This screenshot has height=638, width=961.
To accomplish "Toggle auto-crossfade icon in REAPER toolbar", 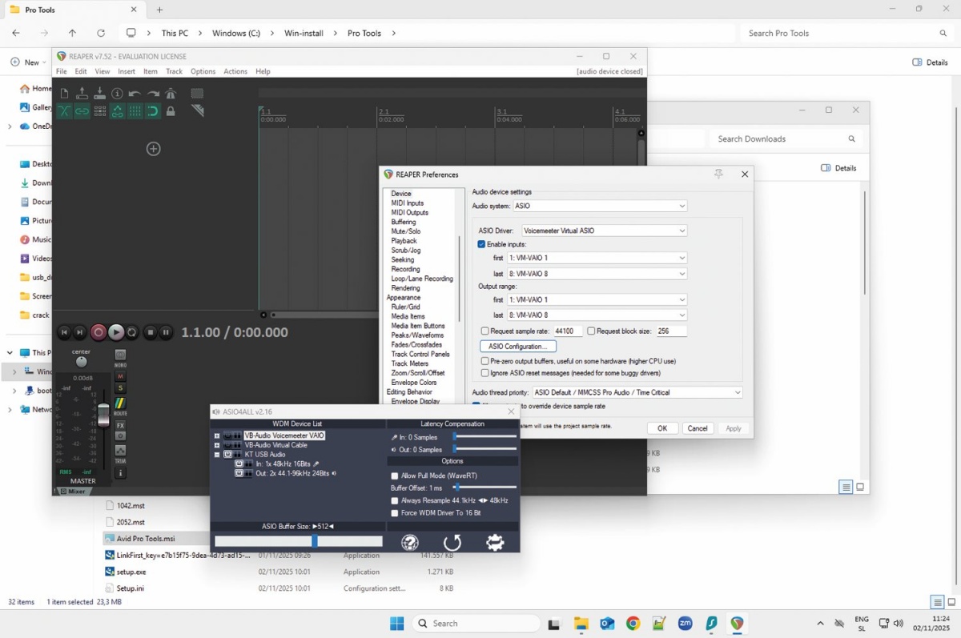I will tap(64, 111).
